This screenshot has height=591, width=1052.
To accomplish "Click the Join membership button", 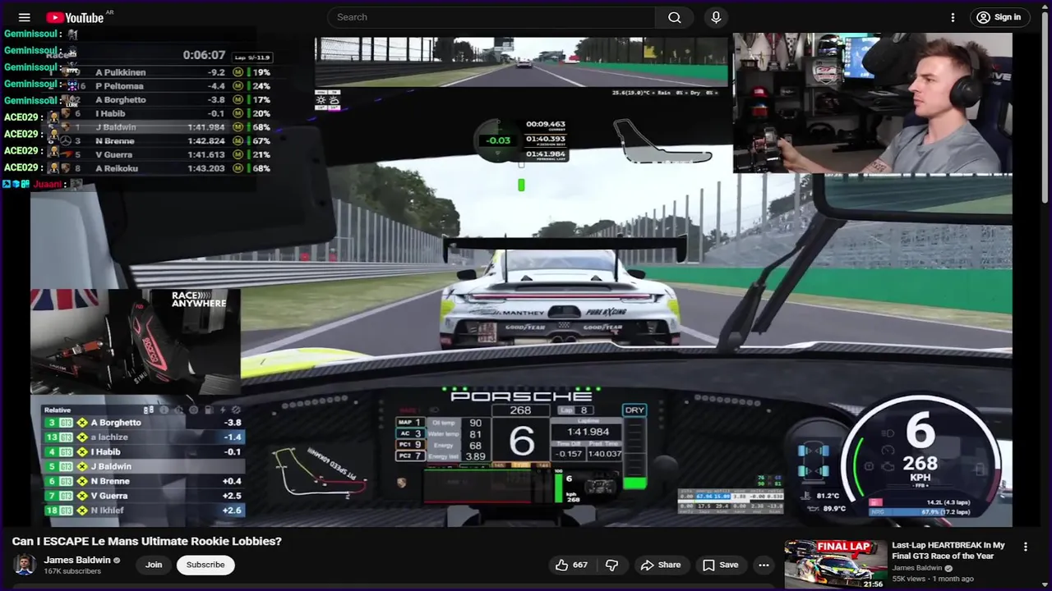I will click(x=154, y=565).
